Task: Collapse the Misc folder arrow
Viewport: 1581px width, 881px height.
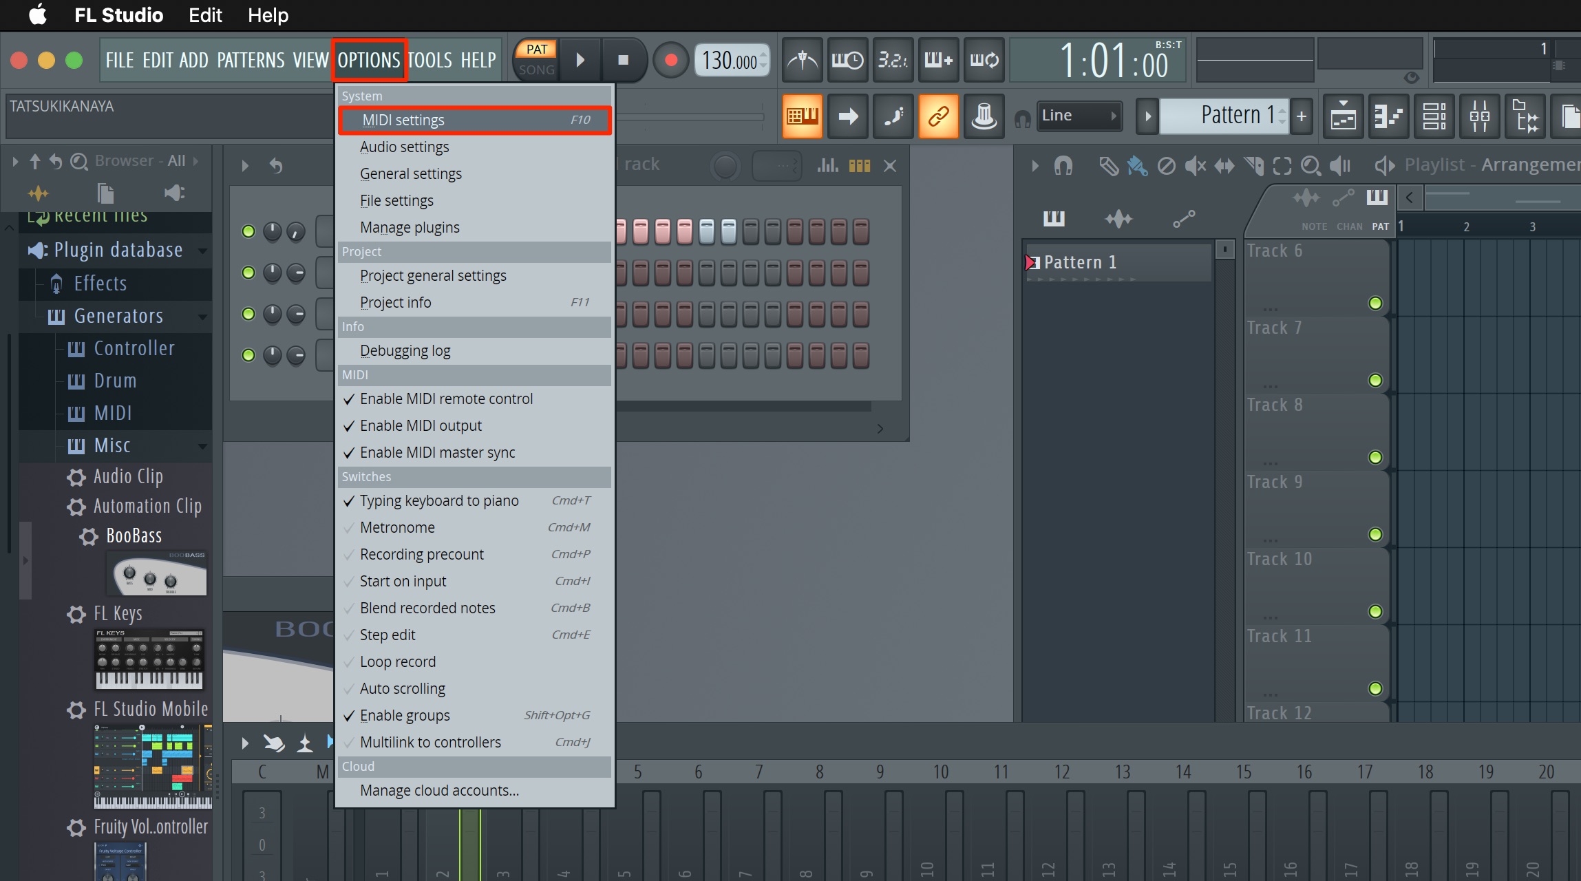Action: click(203, 446)
